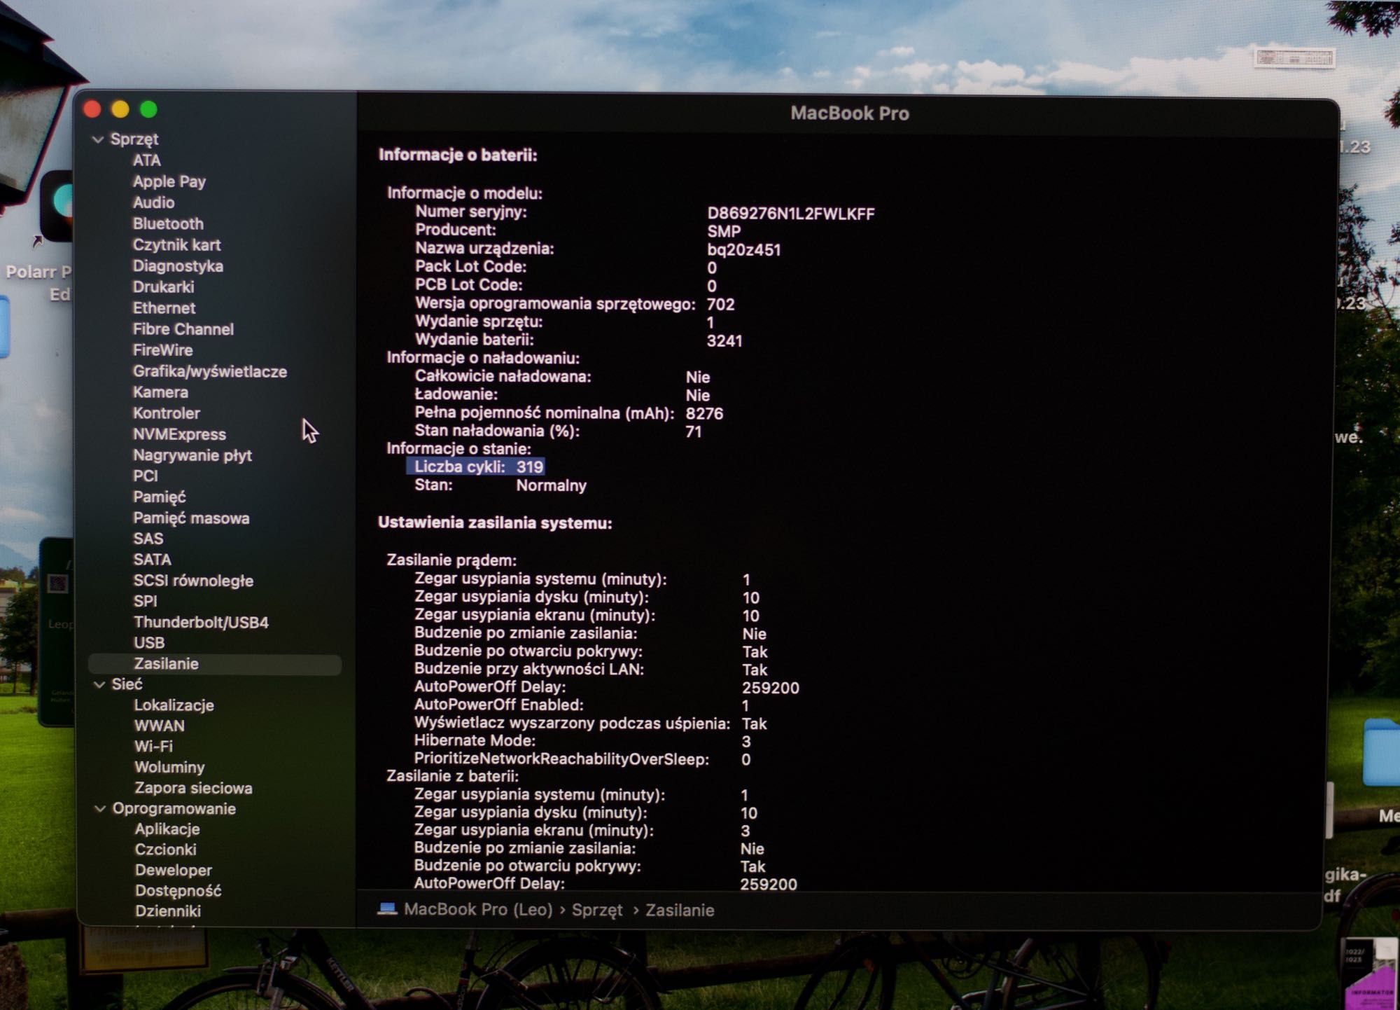Select Grafika/wyświetlacze in the sidebar
The image size is (1400, 1010).
[210, 372]
